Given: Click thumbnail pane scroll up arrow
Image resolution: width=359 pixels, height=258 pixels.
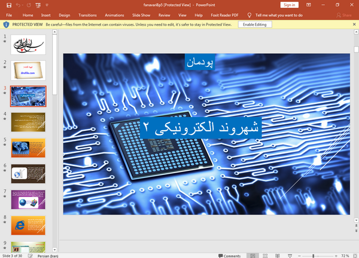Looking at the screenshot, I should click(x=54, y=32).
